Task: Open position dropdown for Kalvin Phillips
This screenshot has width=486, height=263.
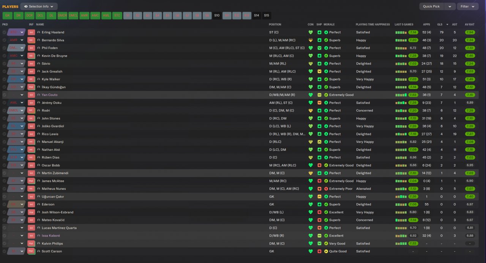Action: click(22, 243)
